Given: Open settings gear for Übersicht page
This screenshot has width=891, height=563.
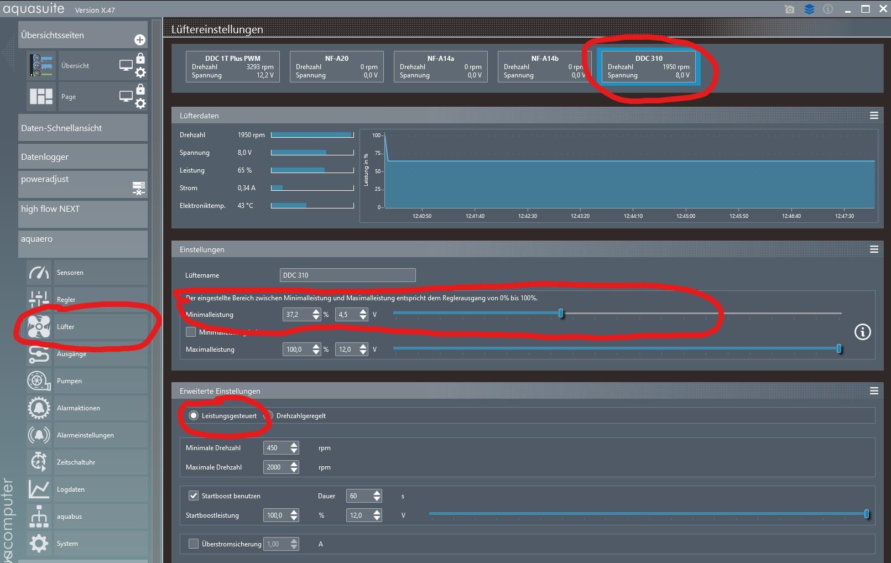Looking at the screenshot, I should coord(140,72).
